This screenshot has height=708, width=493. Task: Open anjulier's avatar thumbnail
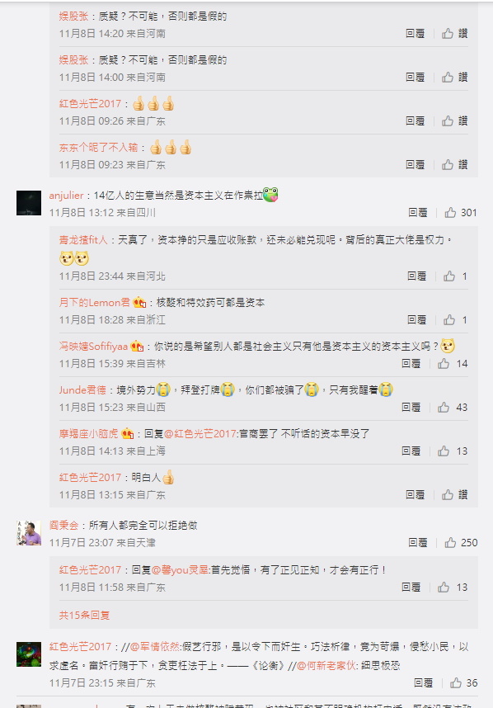point(29,203)
